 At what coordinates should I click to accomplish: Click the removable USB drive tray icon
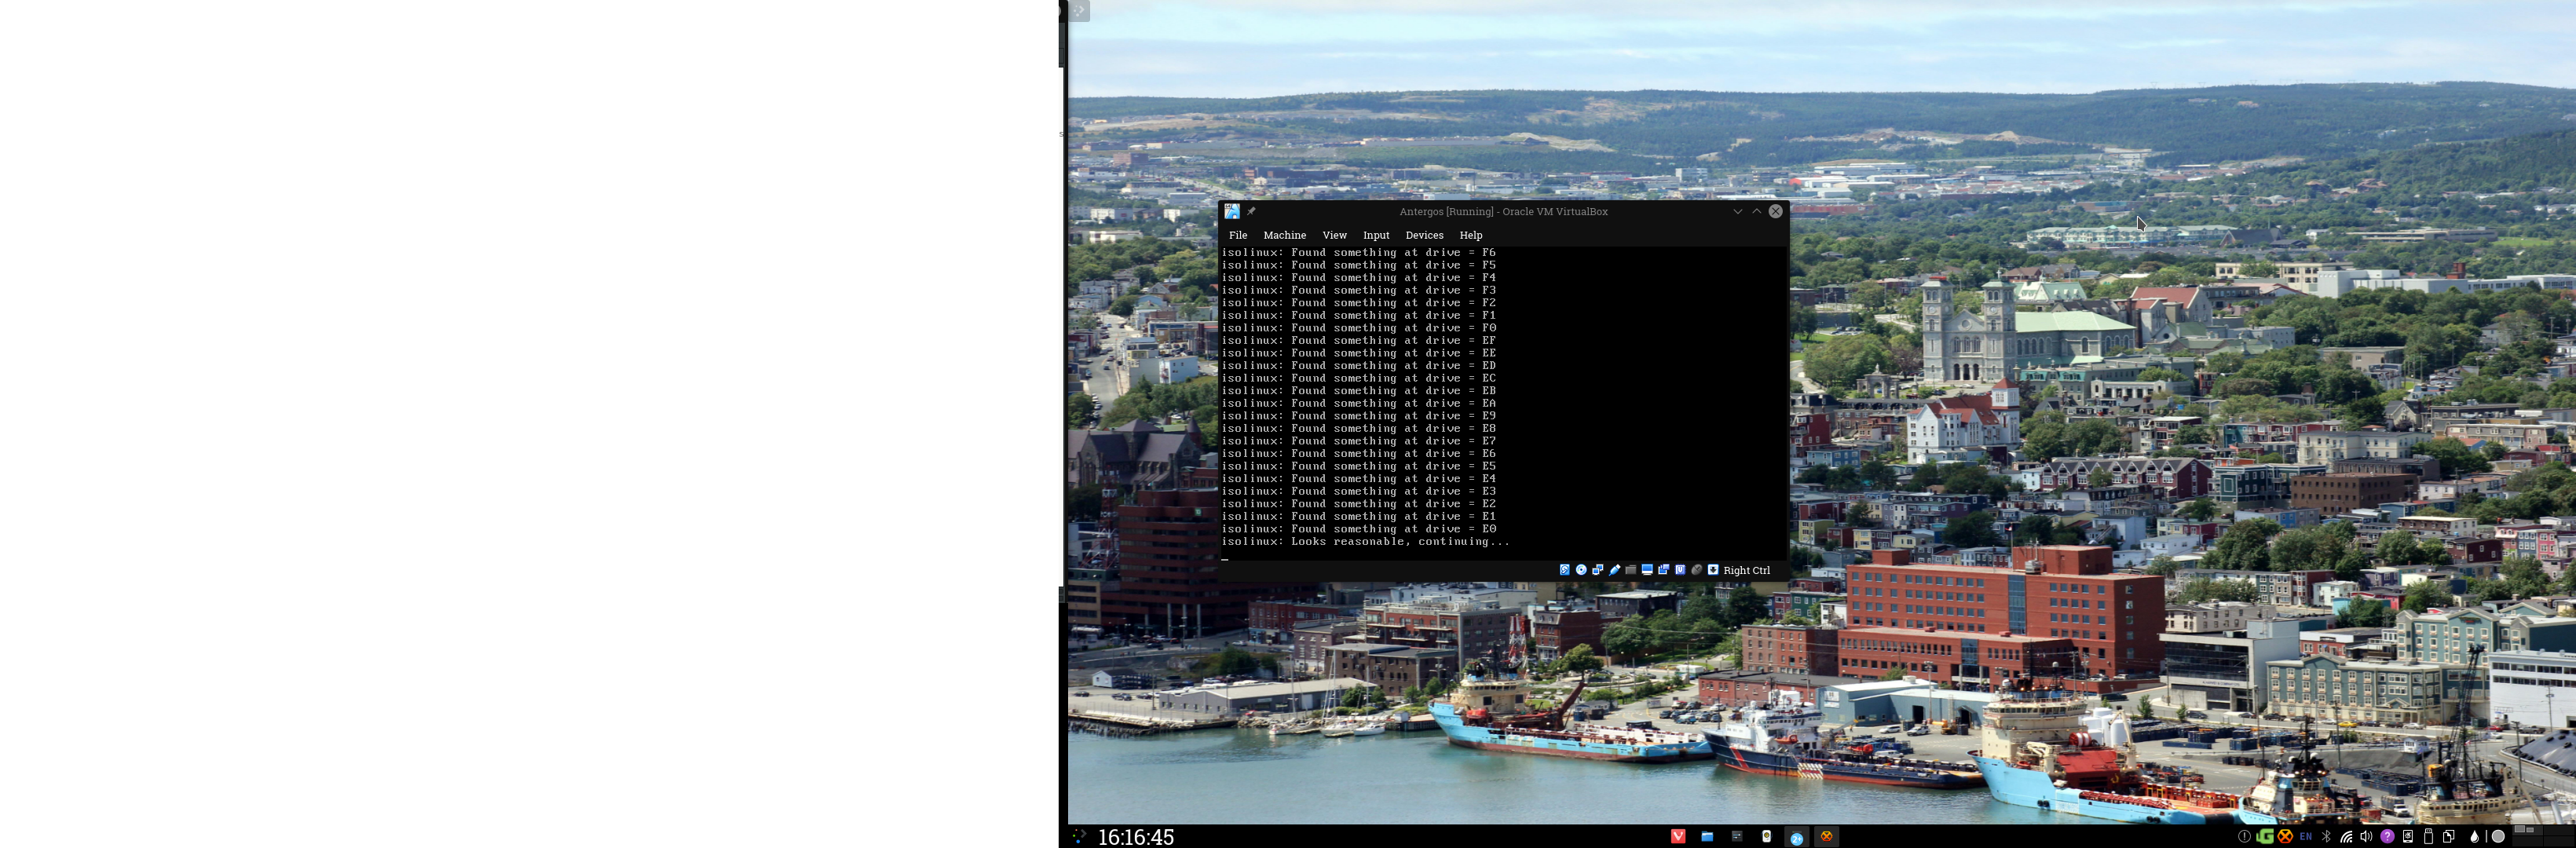[x=2428, y=836]
